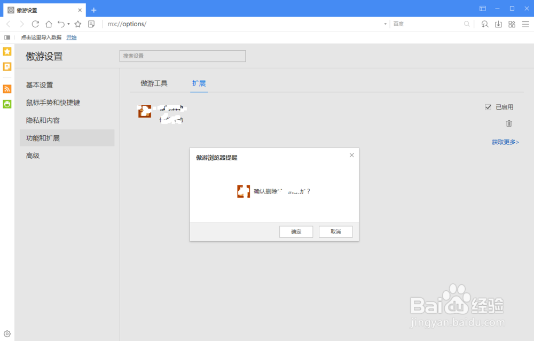The width and height of the screenshot is (534, 341).
Task: Expand the undo closed tab dropdown arrow
Action: point(68,24)
